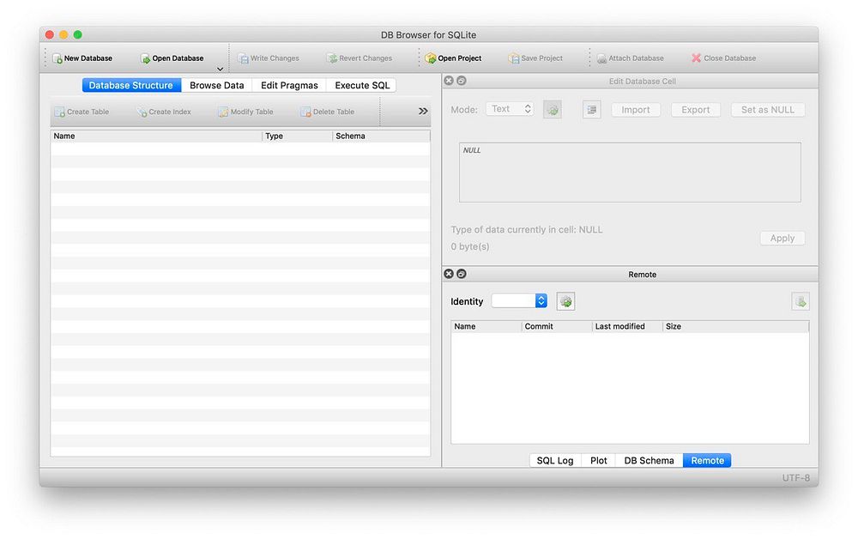Viewport: 858px width, 539px height.
Task: Click the Schema column header in structure list
Action: tap(382, 136)
